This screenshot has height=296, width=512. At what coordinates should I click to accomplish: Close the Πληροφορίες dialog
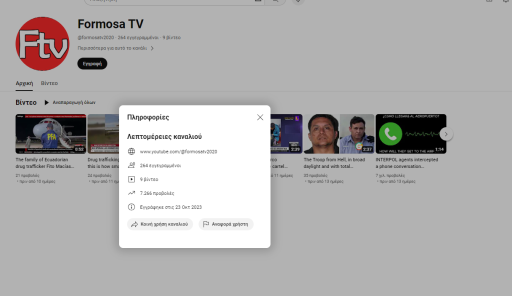point(260,117)
